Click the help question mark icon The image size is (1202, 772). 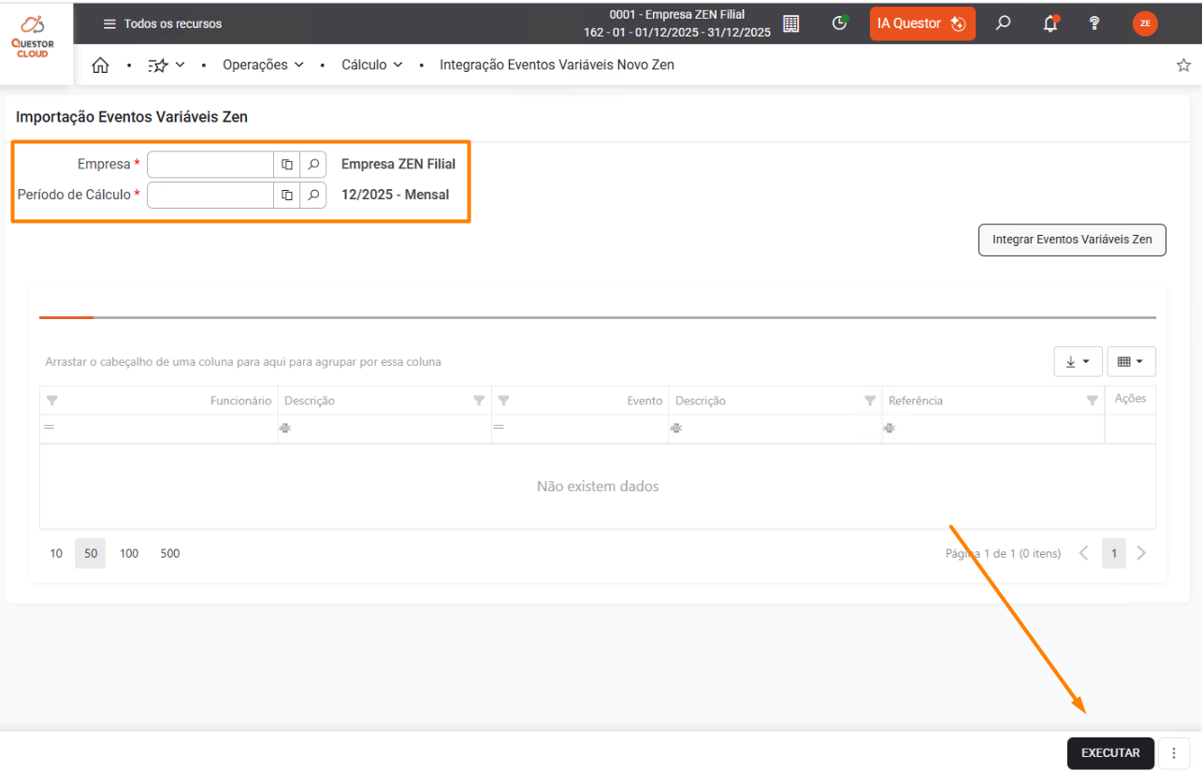[1094, 23]
